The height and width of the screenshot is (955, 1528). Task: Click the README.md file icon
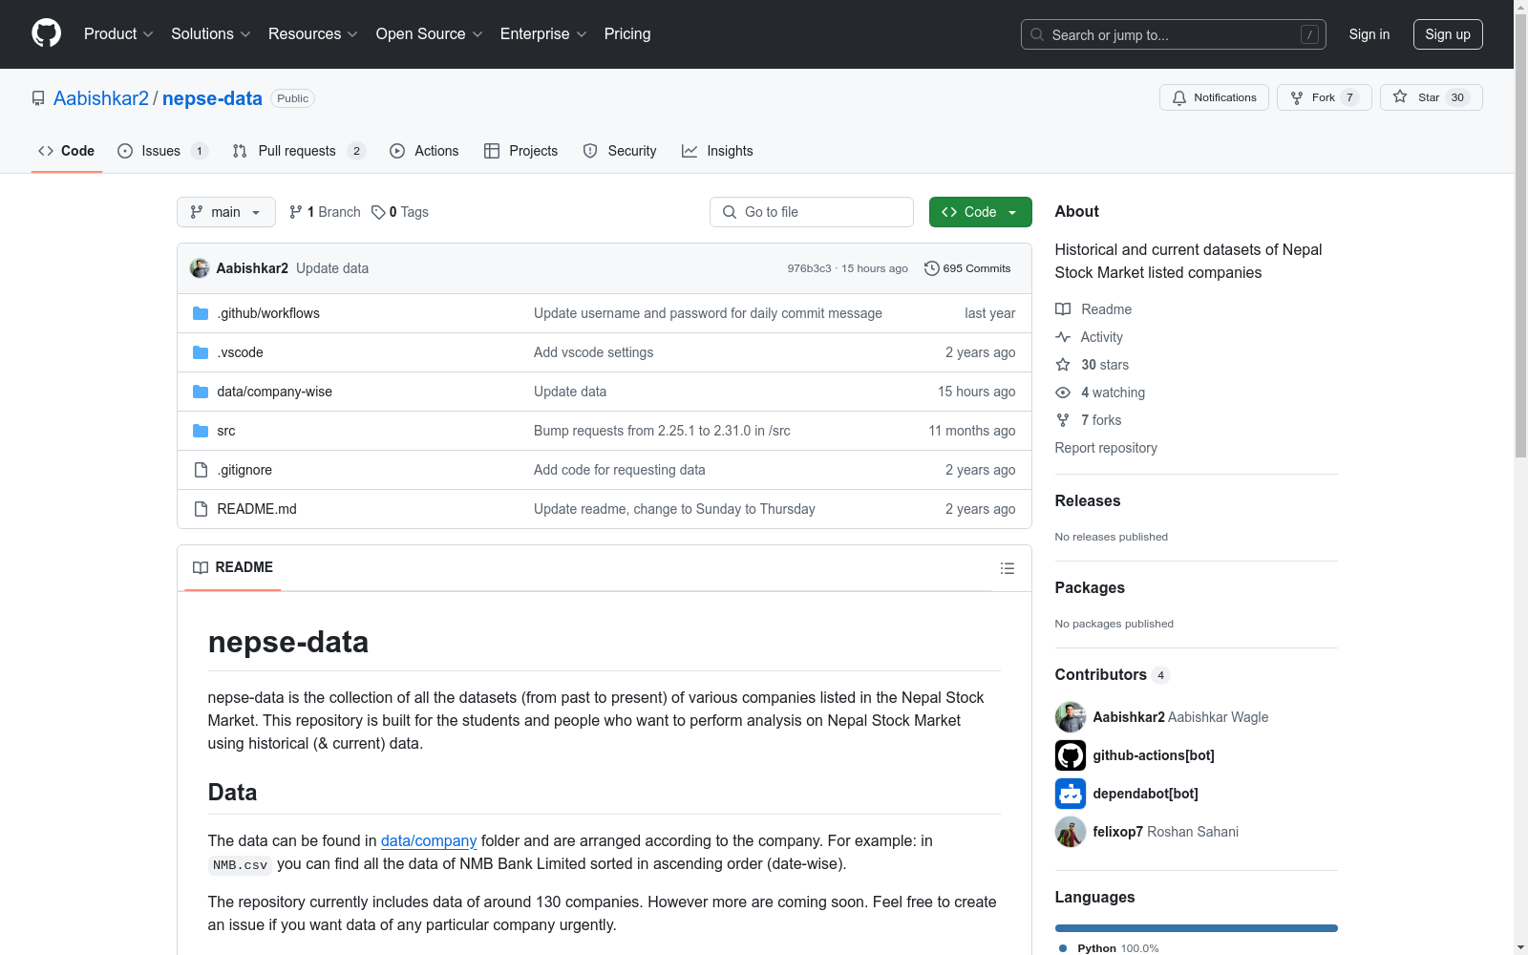point(201,509)
